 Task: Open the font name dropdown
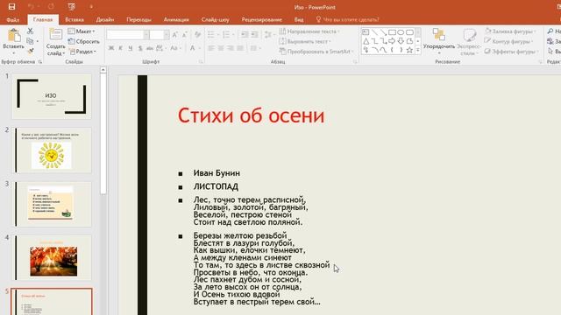[x=146, y=35]
